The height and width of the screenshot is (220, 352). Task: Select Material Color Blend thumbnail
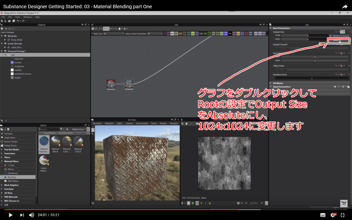(x=67, y=141)
